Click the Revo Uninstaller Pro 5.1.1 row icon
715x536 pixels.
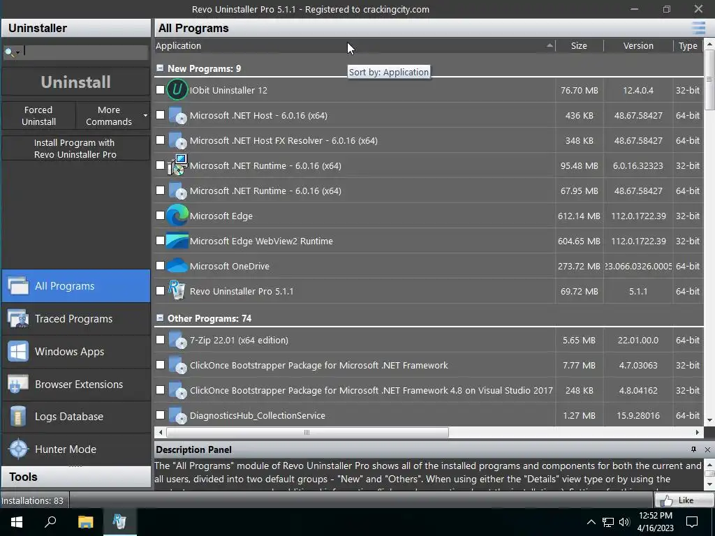177,291
